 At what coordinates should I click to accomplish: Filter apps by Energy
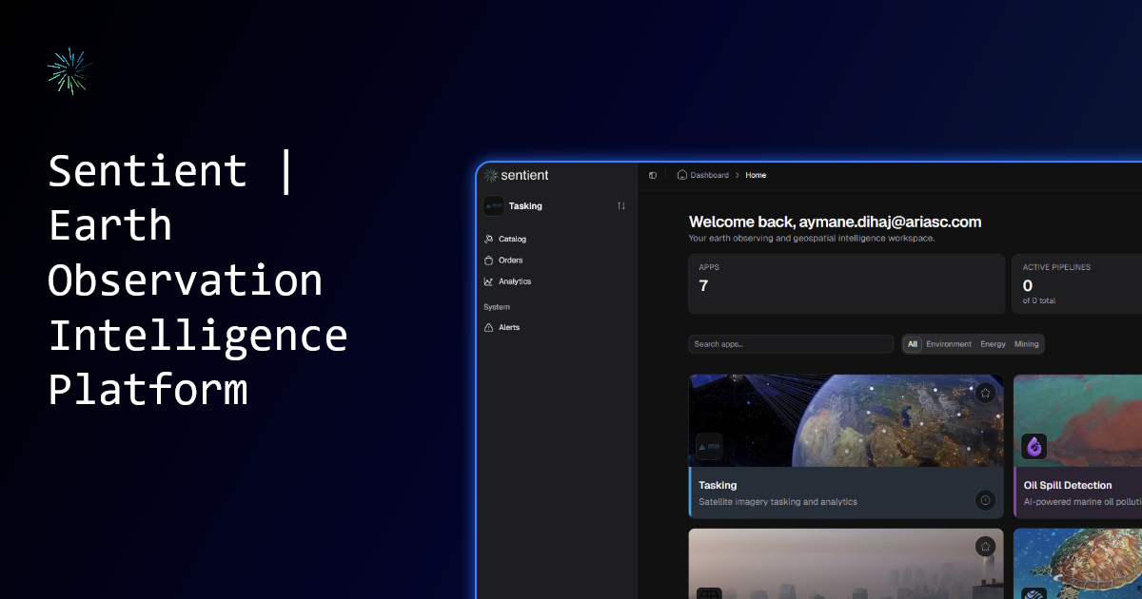pyautogui.click(x=993, y=344)
